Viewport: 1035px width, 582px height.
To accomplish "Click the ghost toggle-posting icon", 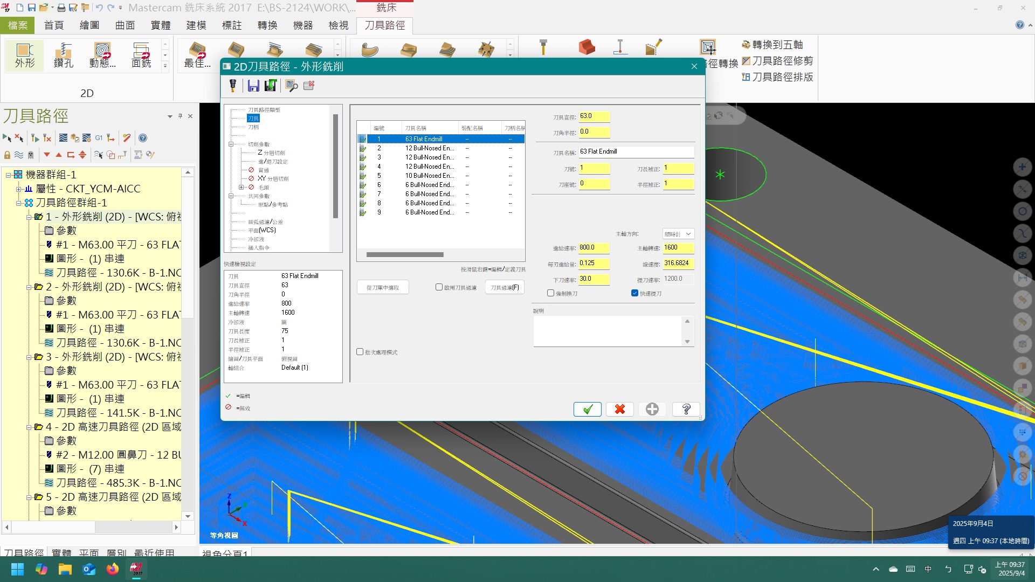I will point(31,155).
